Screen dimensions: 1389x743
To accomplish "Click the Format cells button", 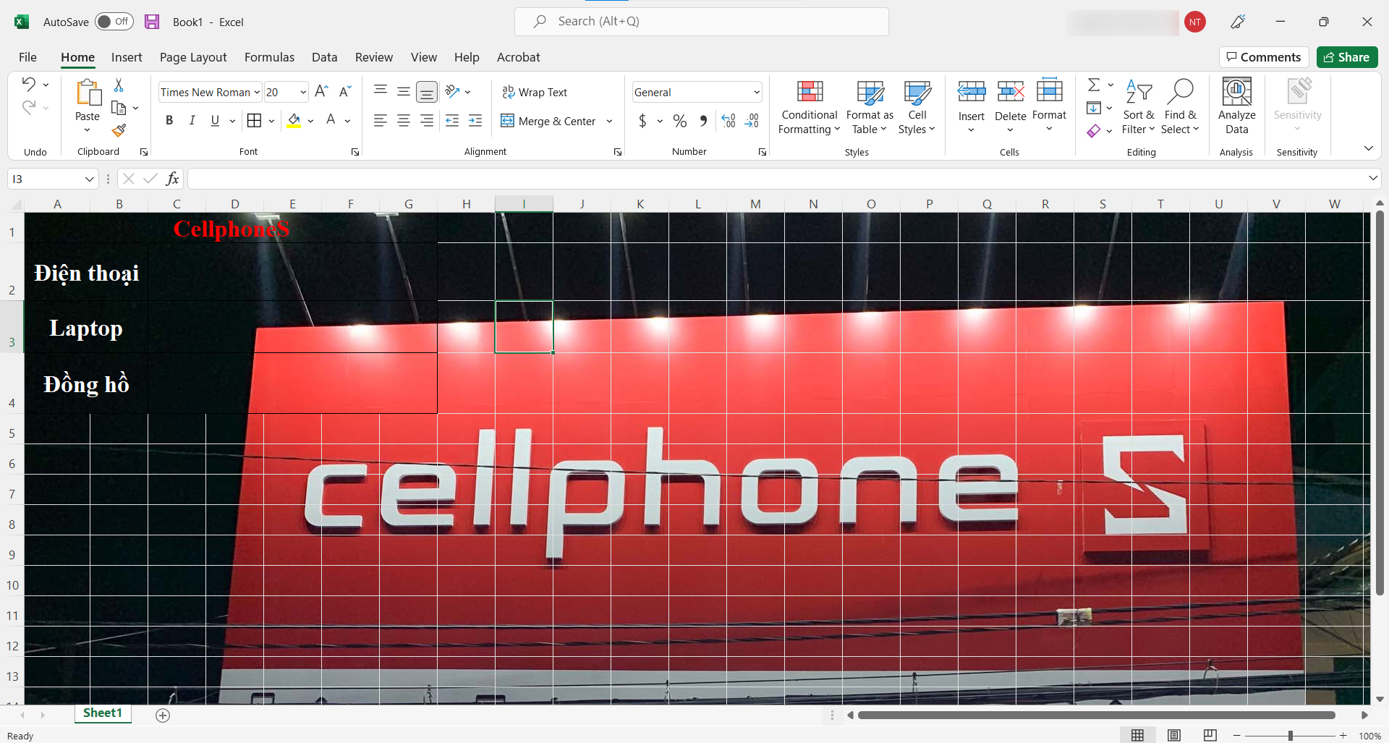I will click(1049, 106).
